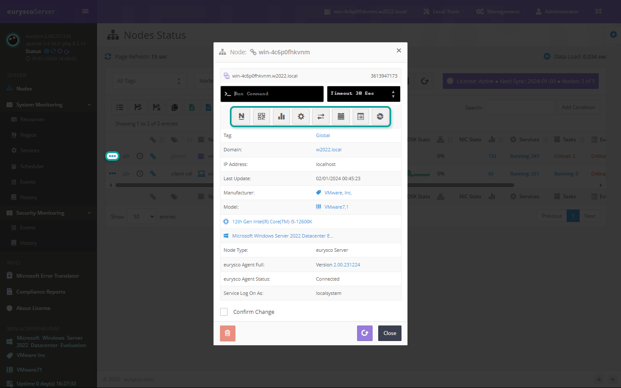
Task: Open actions ellipsis for the global node row
Action: coord(113,156)
